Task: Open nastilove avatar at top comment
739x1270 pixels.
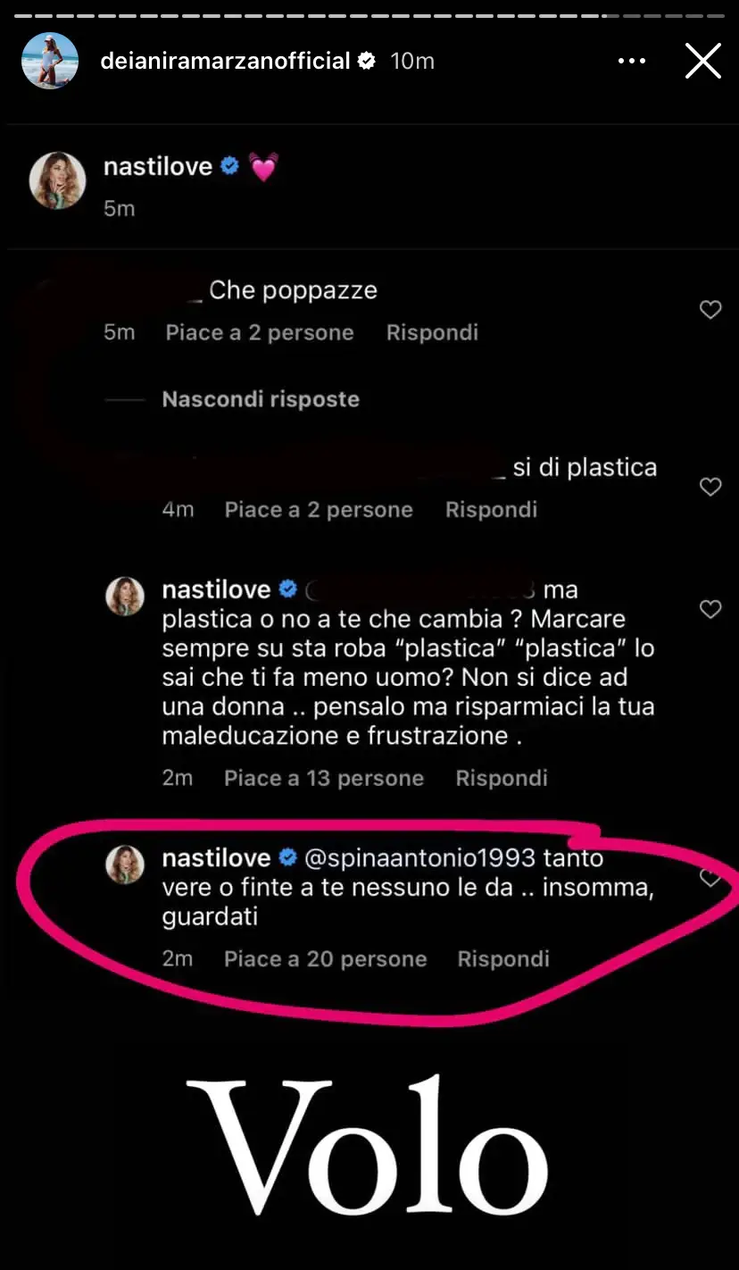Action: click(x=57, y=180)
